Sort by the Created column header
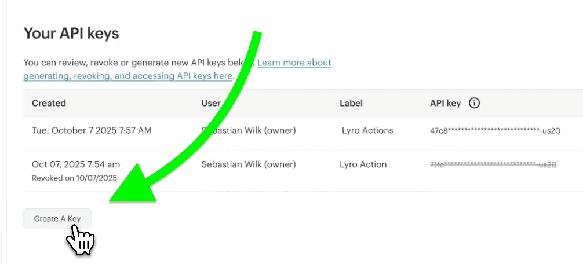Viewport: 583px width, 264px height. (x=49, y=103)
